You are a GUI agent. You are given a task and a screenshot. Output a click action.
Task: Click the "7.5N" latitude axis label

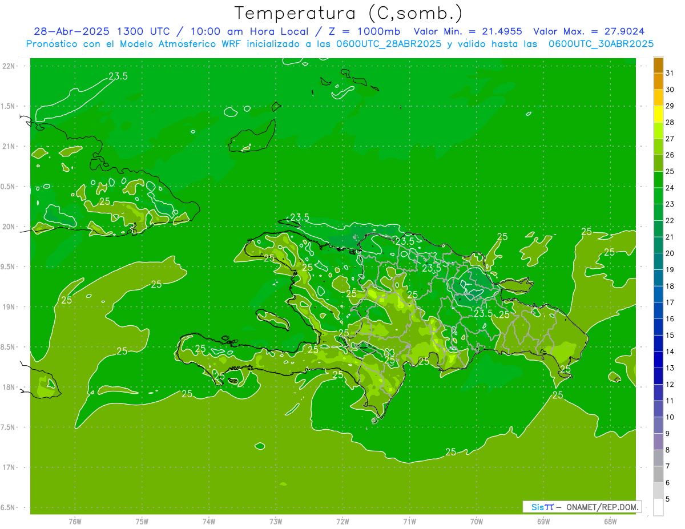(9, 427)
